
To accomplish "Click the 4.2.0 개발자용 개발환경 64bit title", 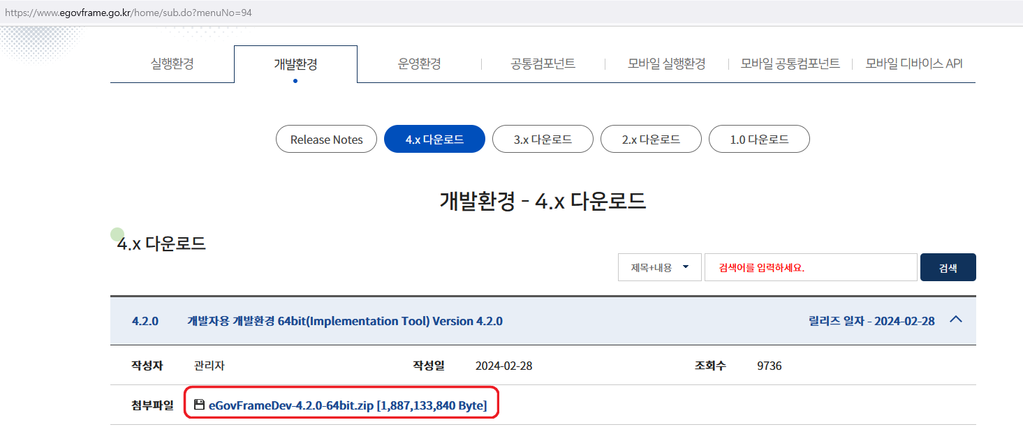I will [345, 321].
